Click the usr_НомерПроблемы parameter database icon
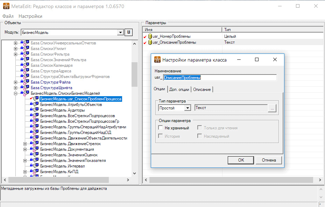This screenshot has height=207, width=325. [150, 36]
